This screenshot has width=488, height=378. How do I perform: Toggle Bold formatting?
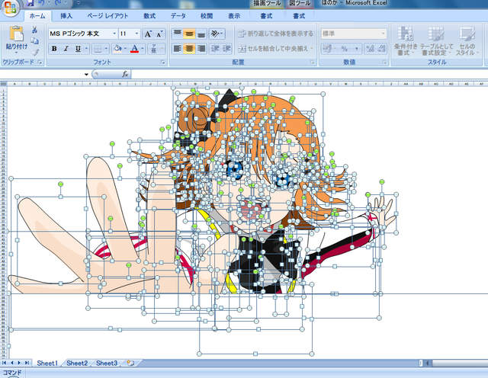(x=54, y=49)
